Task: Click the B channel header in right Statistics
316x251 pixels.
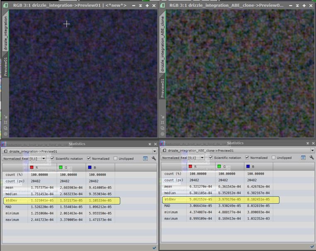Action: [x=258, y=166]
